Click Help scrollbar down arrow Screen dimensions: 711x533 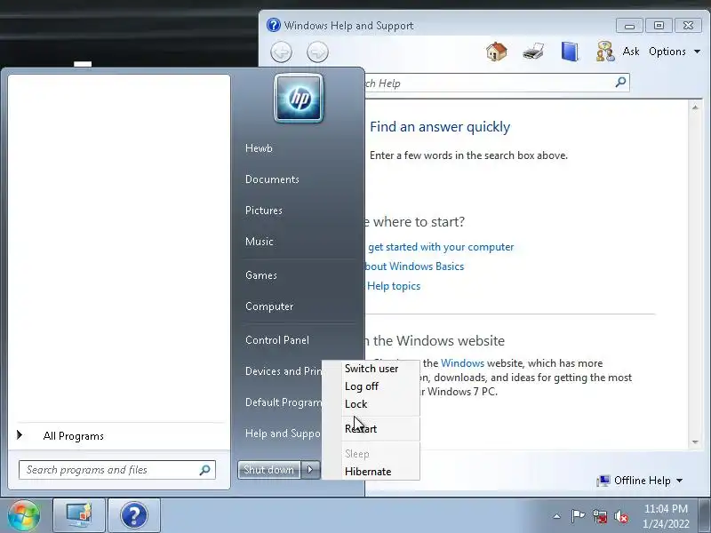click(x=695, y=442)
